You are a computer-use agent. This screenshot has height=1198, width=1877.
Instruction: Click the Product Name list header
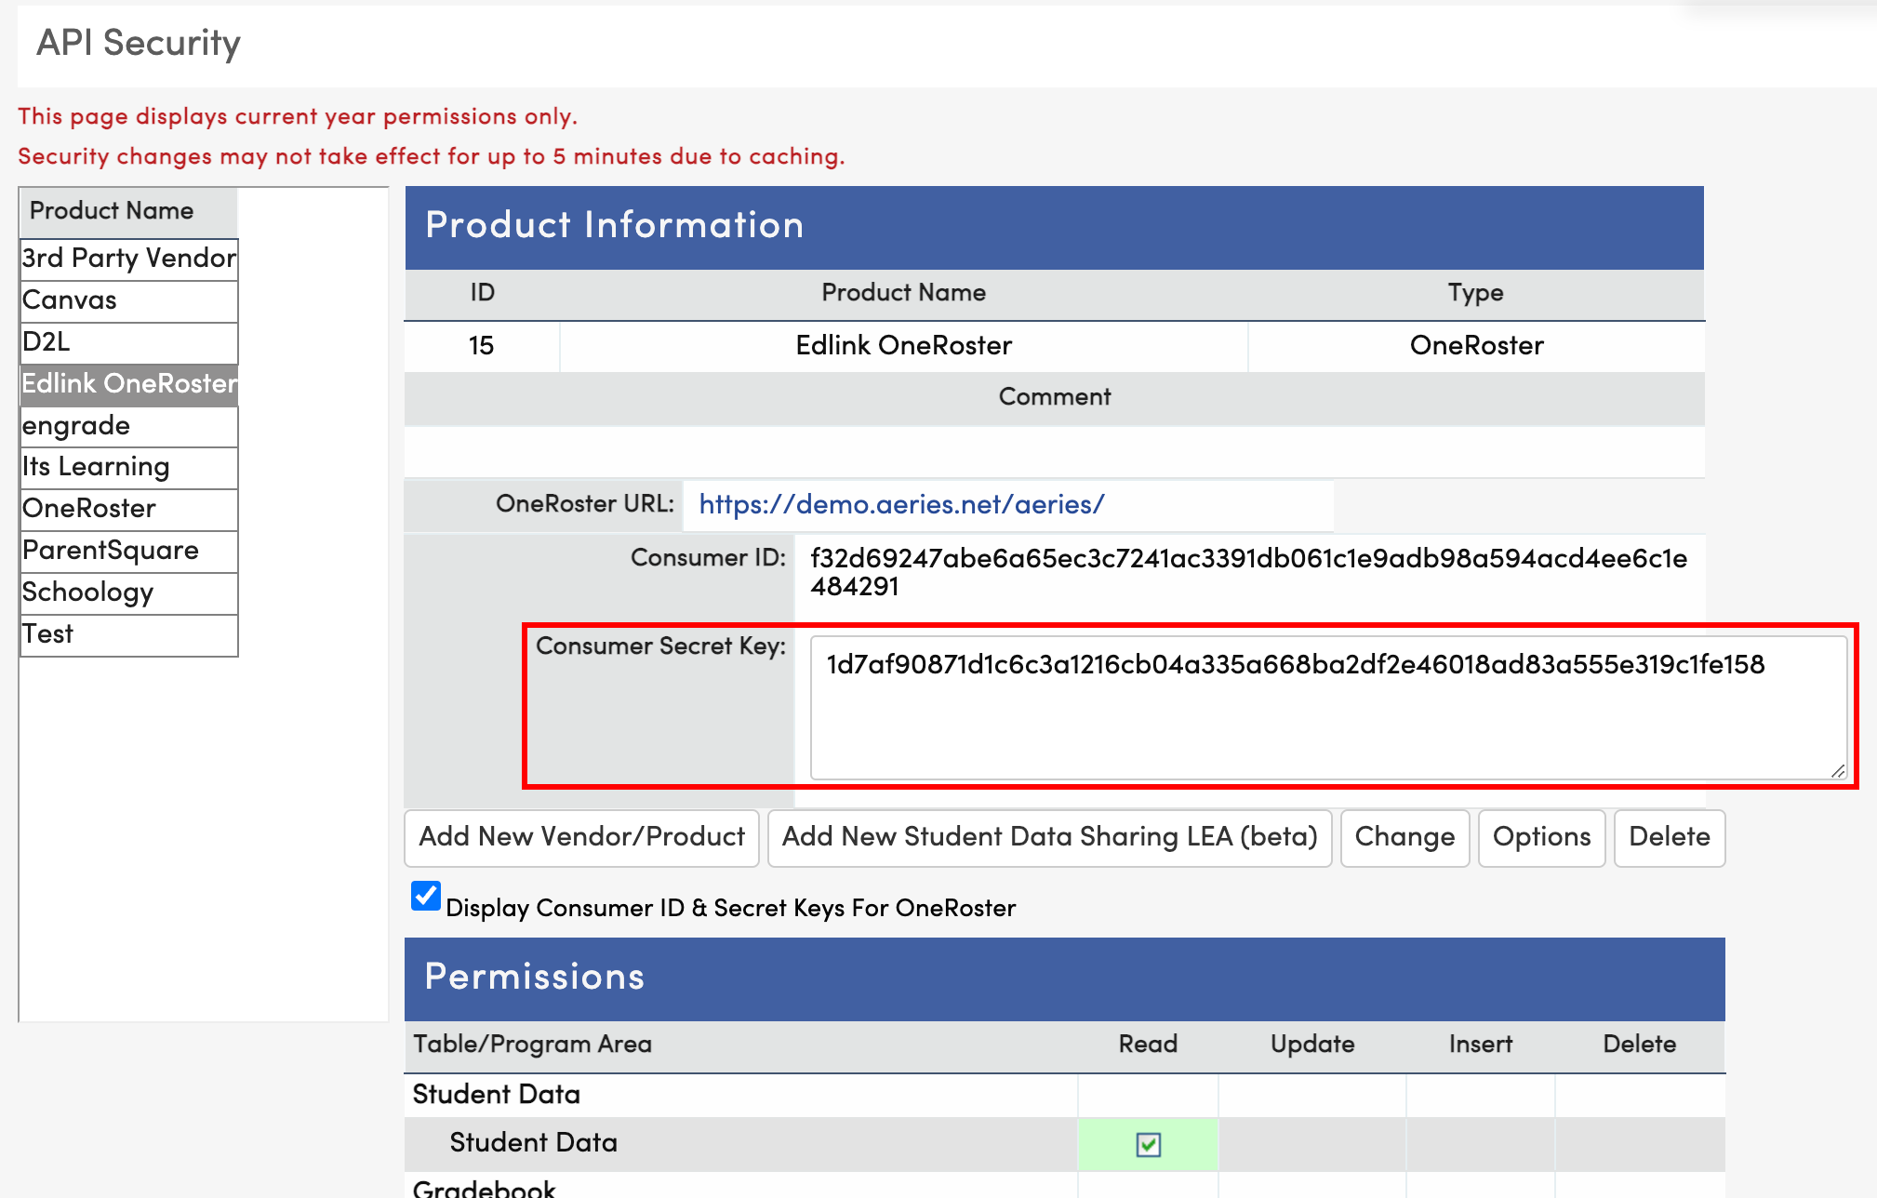(129, 211)
